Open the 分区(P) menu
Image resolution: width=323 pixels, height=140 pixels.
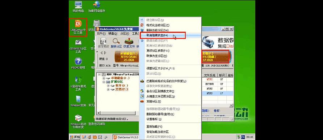[125, 34]
